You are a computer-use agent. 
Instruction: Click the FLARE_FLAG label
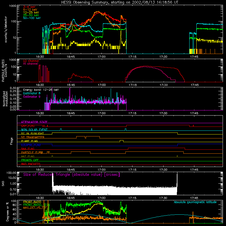point(29,141)
